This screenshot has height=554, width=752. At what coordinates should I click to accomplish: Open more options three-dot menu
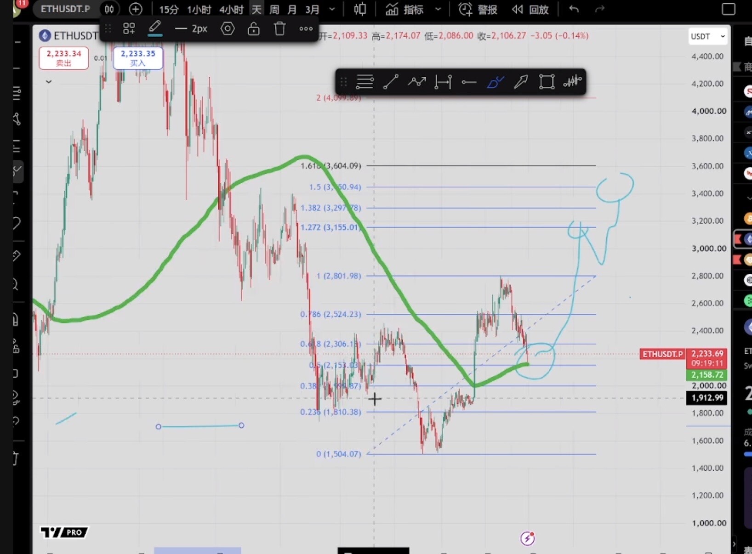(306, 28)
